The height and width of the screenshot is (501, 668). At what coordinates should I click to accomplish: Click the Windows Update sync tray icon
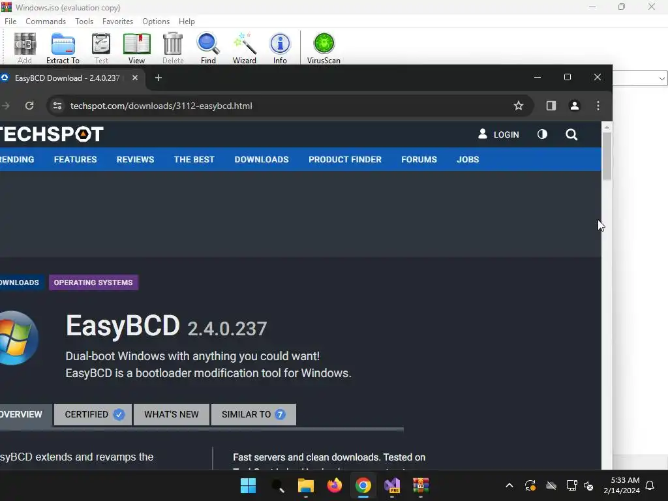(x=530, y=485)
